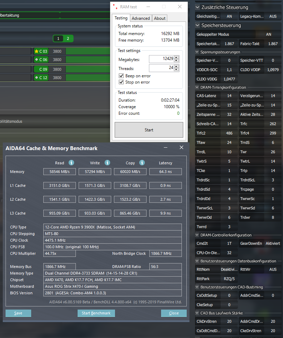
Task: Click Save button in AIDA64
Action: pos(18,313)
